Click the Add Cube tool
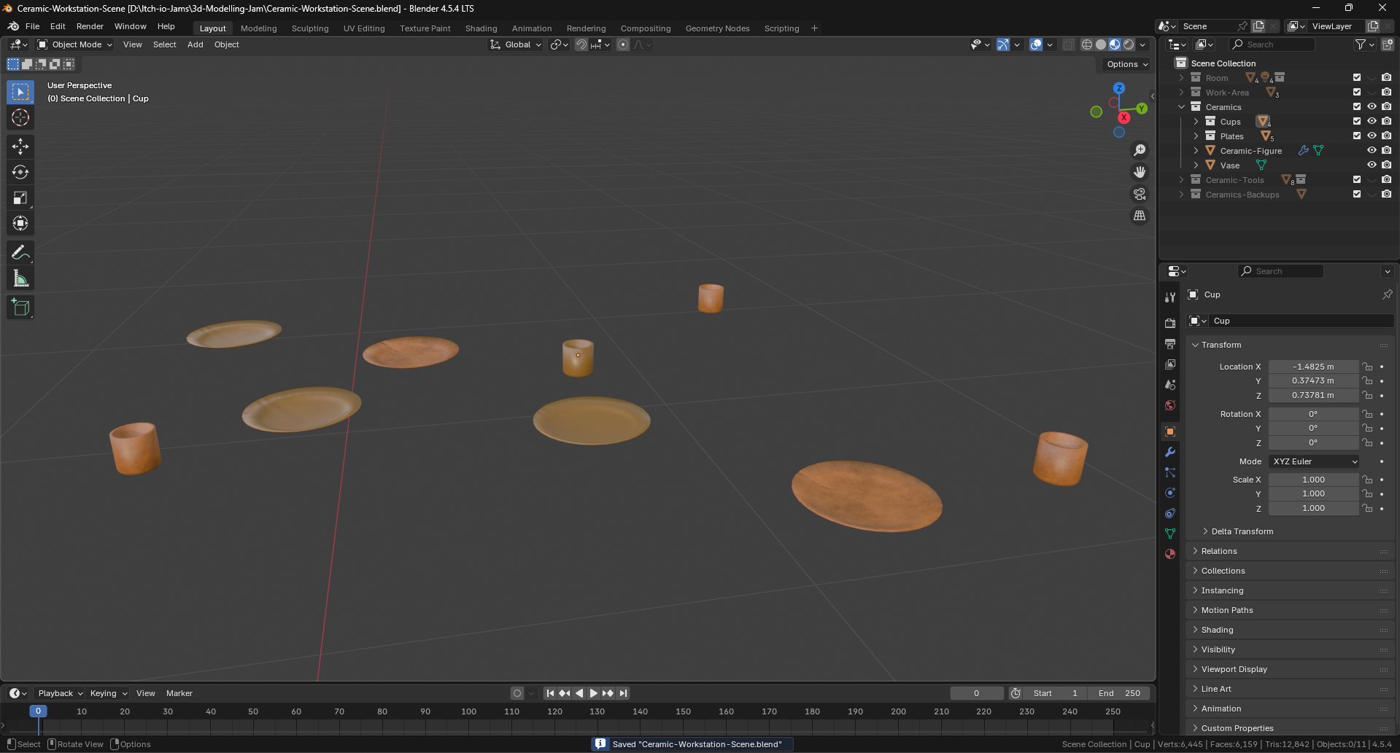 pos(20,308)
